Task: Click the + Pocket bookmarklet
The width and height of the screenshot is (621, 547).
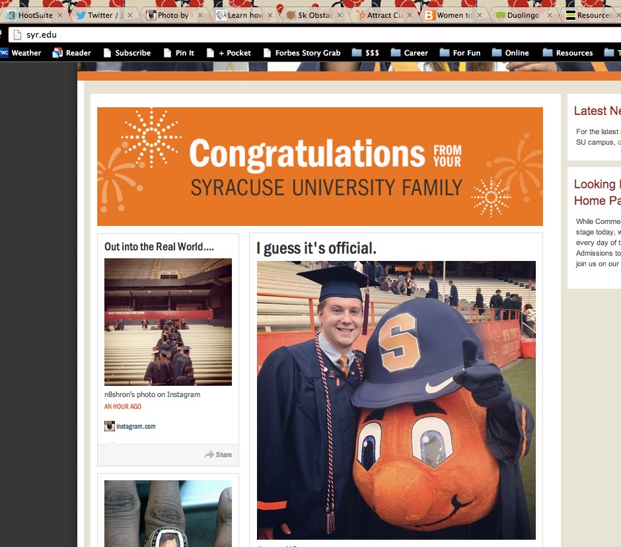Action: click(x=229, y=53)
